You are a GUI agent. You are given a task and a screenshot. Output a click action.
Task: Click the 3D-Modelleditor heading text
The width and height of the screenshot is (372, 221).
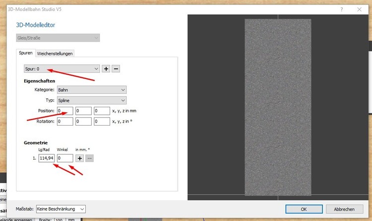pyautogui.click(x=36, y=25)
